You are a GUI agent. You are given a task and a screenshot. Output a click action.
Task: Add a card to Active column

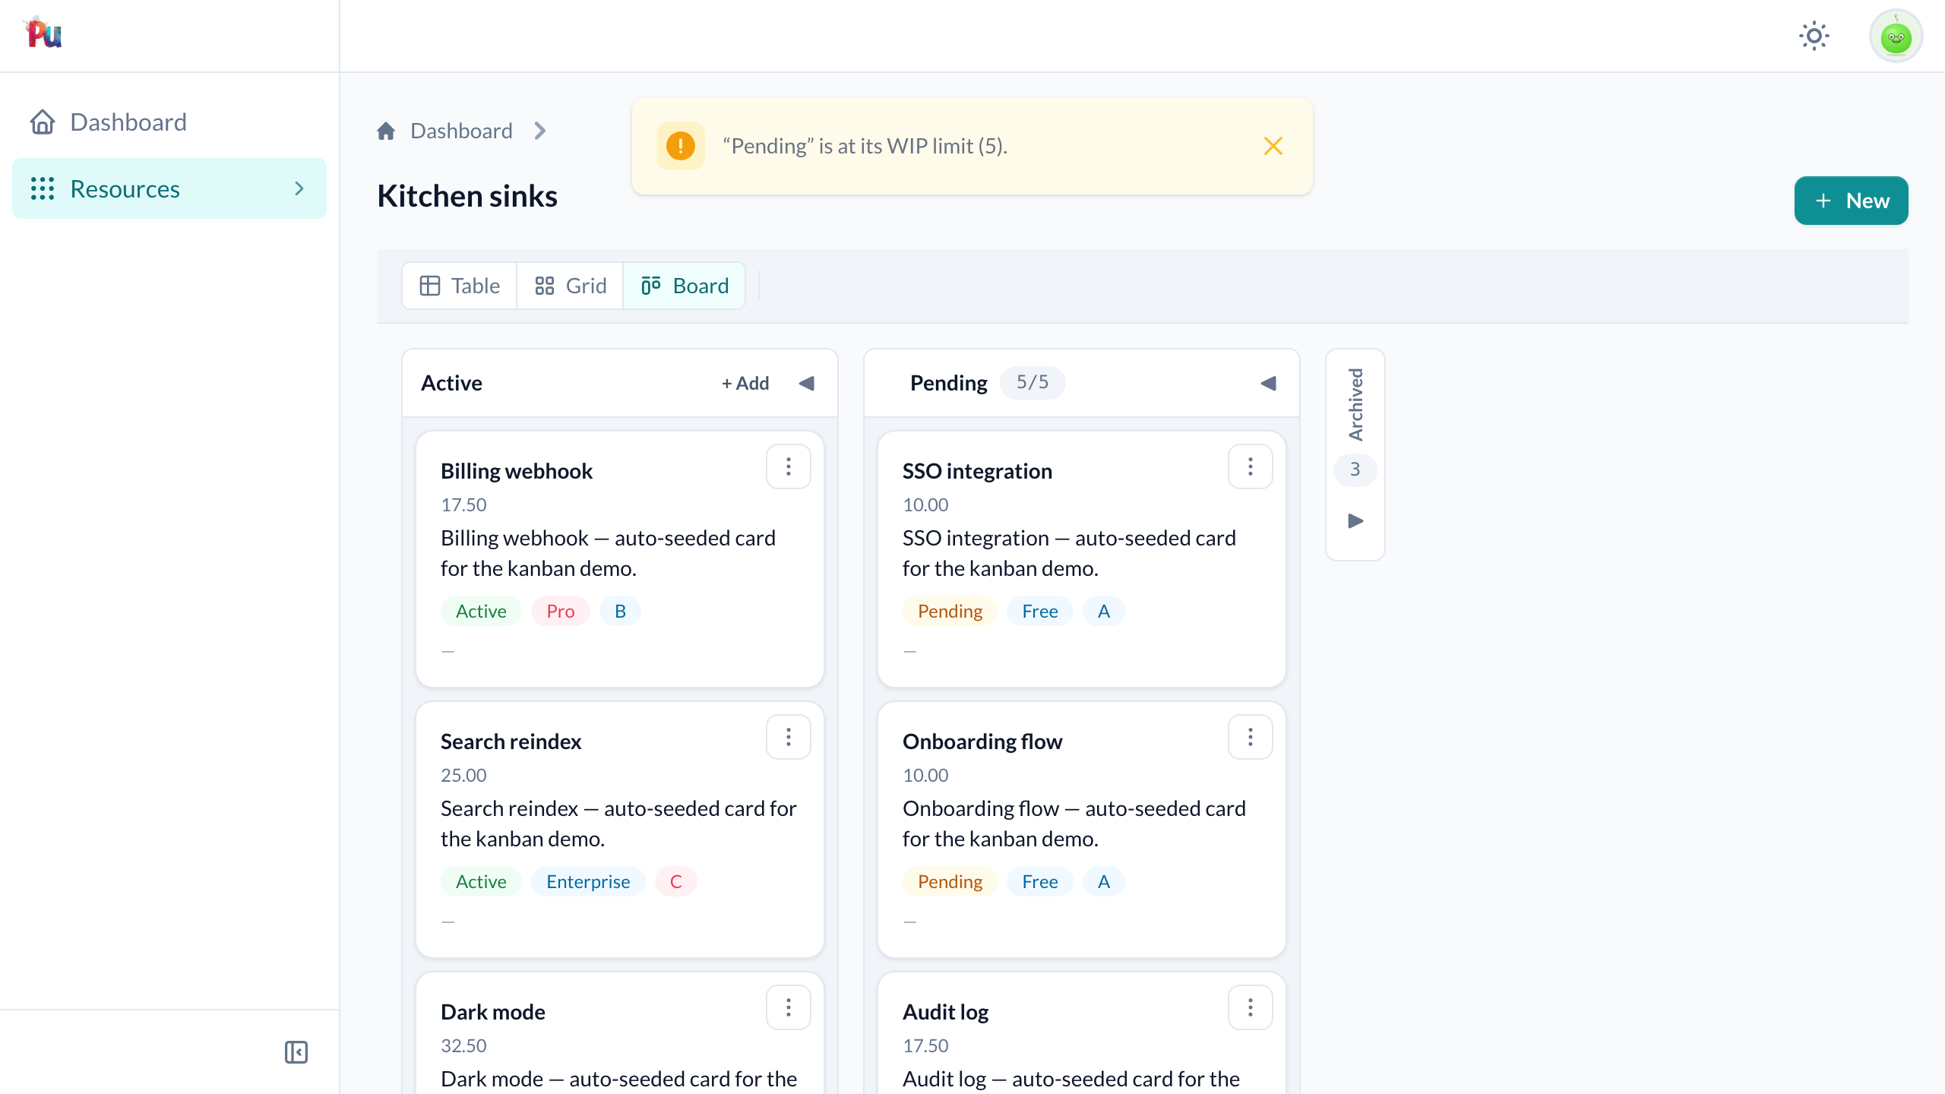click(x=745, y=383)
